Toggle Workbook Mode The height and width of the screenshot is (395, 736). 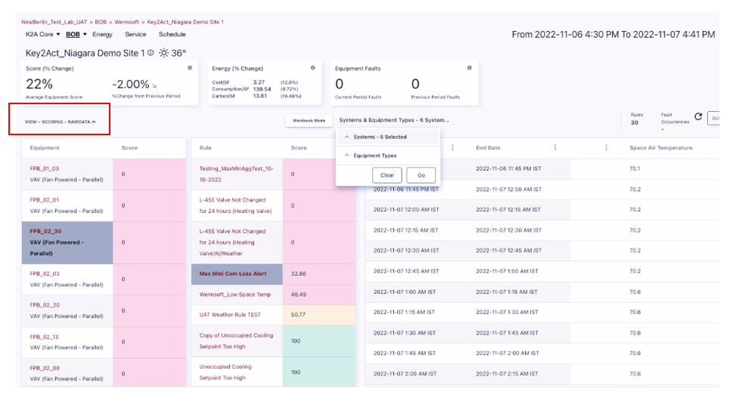click(309, 121)
